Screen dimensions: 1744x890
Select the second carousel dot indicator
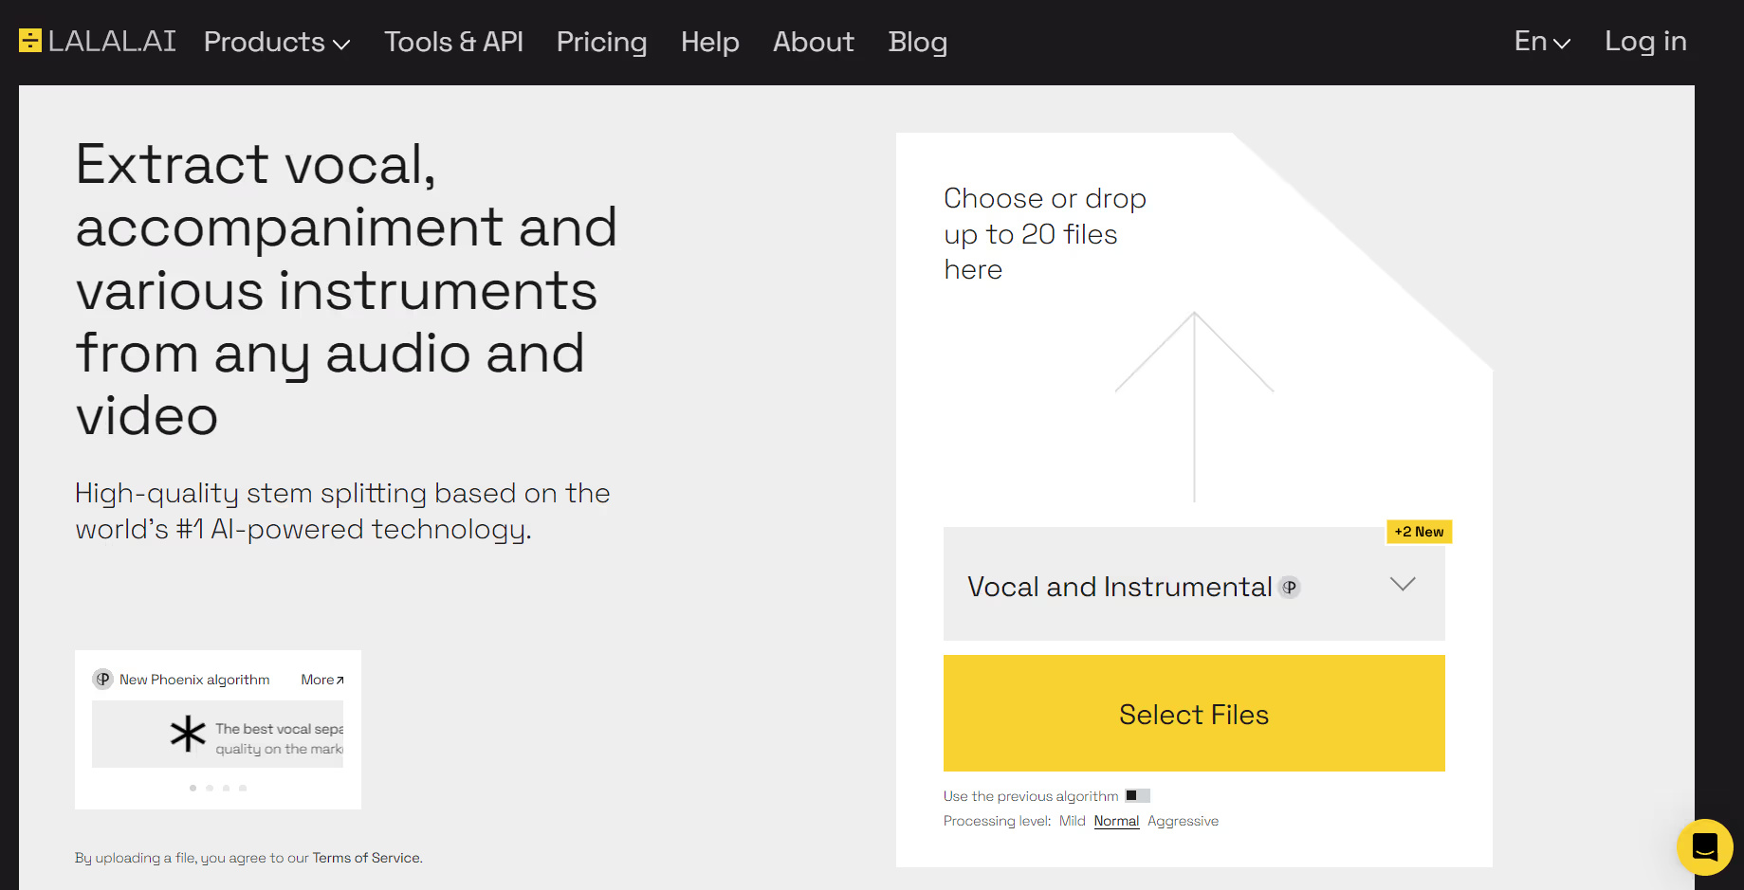210,788
